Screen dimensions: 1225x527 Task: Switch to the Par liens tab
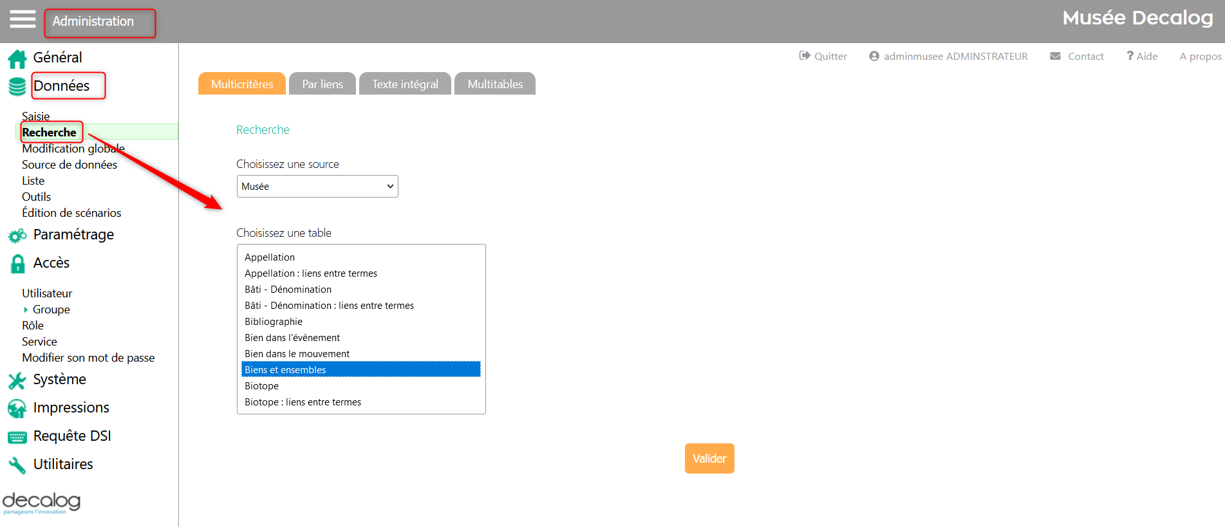click(323, 84)
